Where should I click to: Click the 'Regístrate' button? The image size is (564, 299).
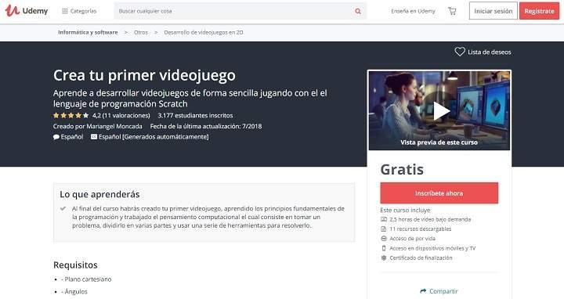tap(539, 11)
